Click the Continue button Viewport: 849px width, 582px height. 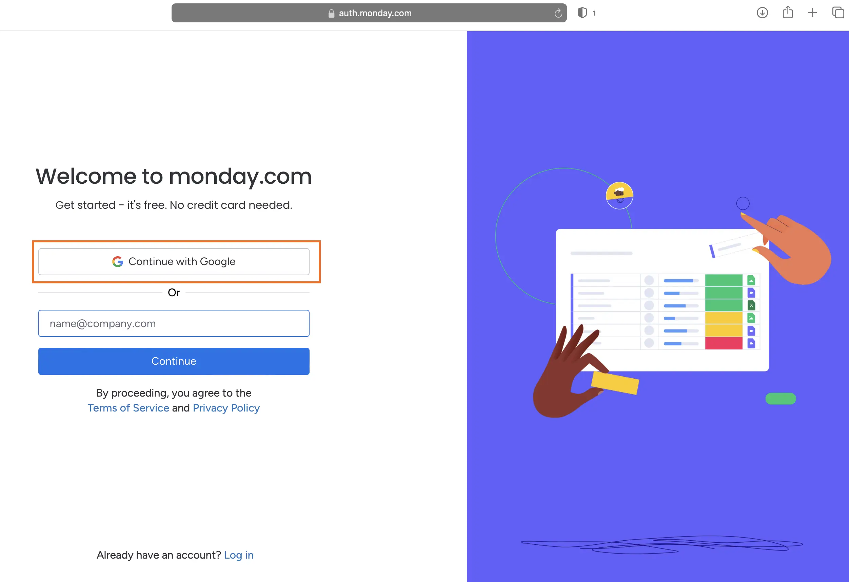174,361
